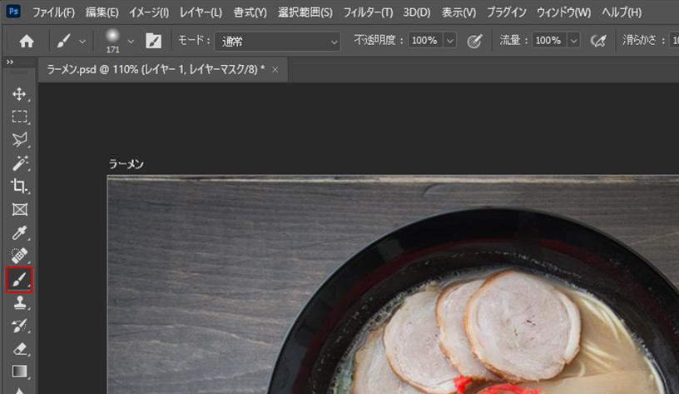Image resolution: width=679 pixels, height=394 pixels.
Task: Open the 編集(E) menu
Action: pos(102,12)
